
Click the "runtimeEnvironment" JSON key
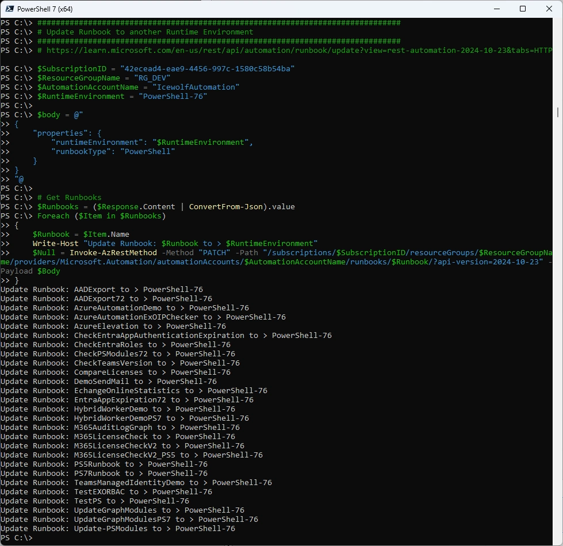tap(97, 143)
